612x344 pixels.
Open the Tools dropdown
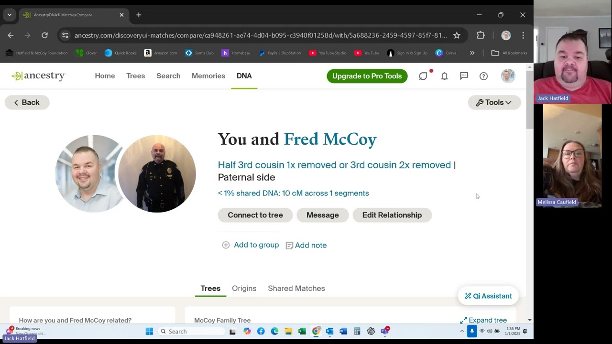tap(494, 102)
